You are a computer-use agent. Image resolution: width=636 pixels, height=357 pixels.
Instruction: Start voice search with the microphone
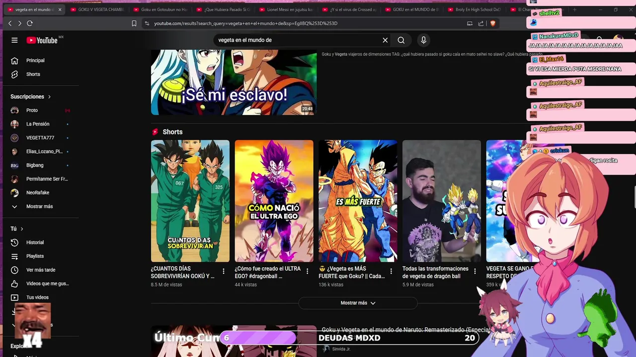click(x=423, y=40)
